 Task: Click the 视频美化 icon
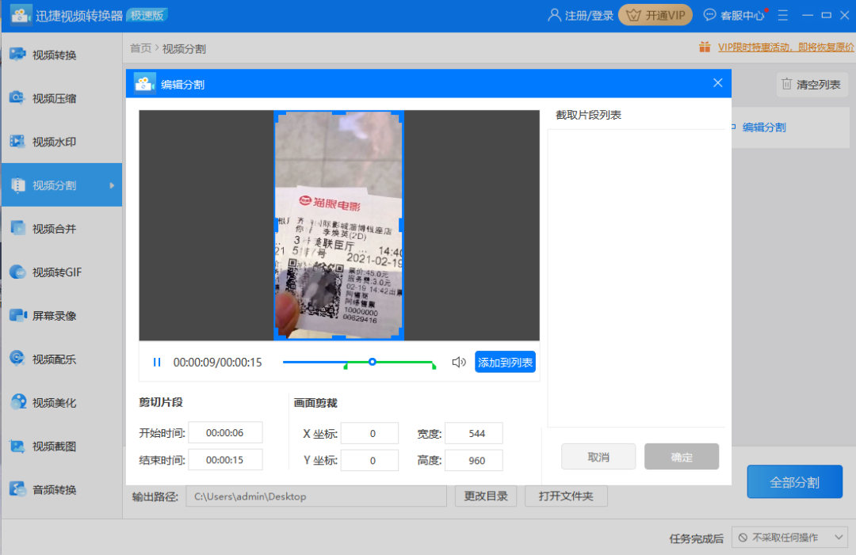18,402
